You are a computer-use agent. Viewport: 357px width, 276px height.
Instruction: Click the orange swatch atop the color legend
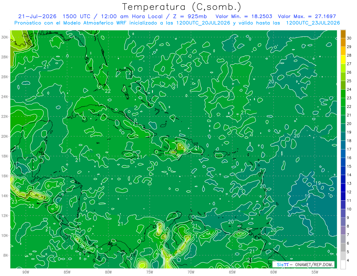tap(343, 34)
